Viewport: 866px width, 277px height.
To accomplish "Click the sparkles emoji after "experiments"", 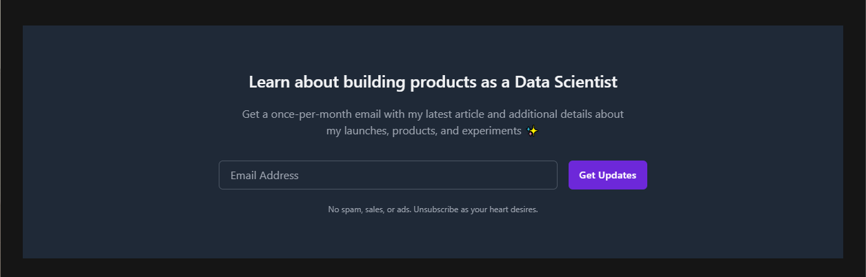I will click(531, 131).
